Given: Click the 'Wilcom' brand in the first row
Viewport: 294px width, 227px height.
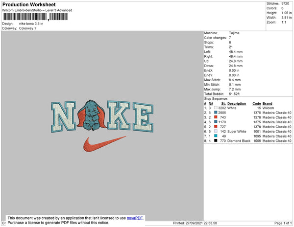Looking at the screenshot, I should click(268, 108).
